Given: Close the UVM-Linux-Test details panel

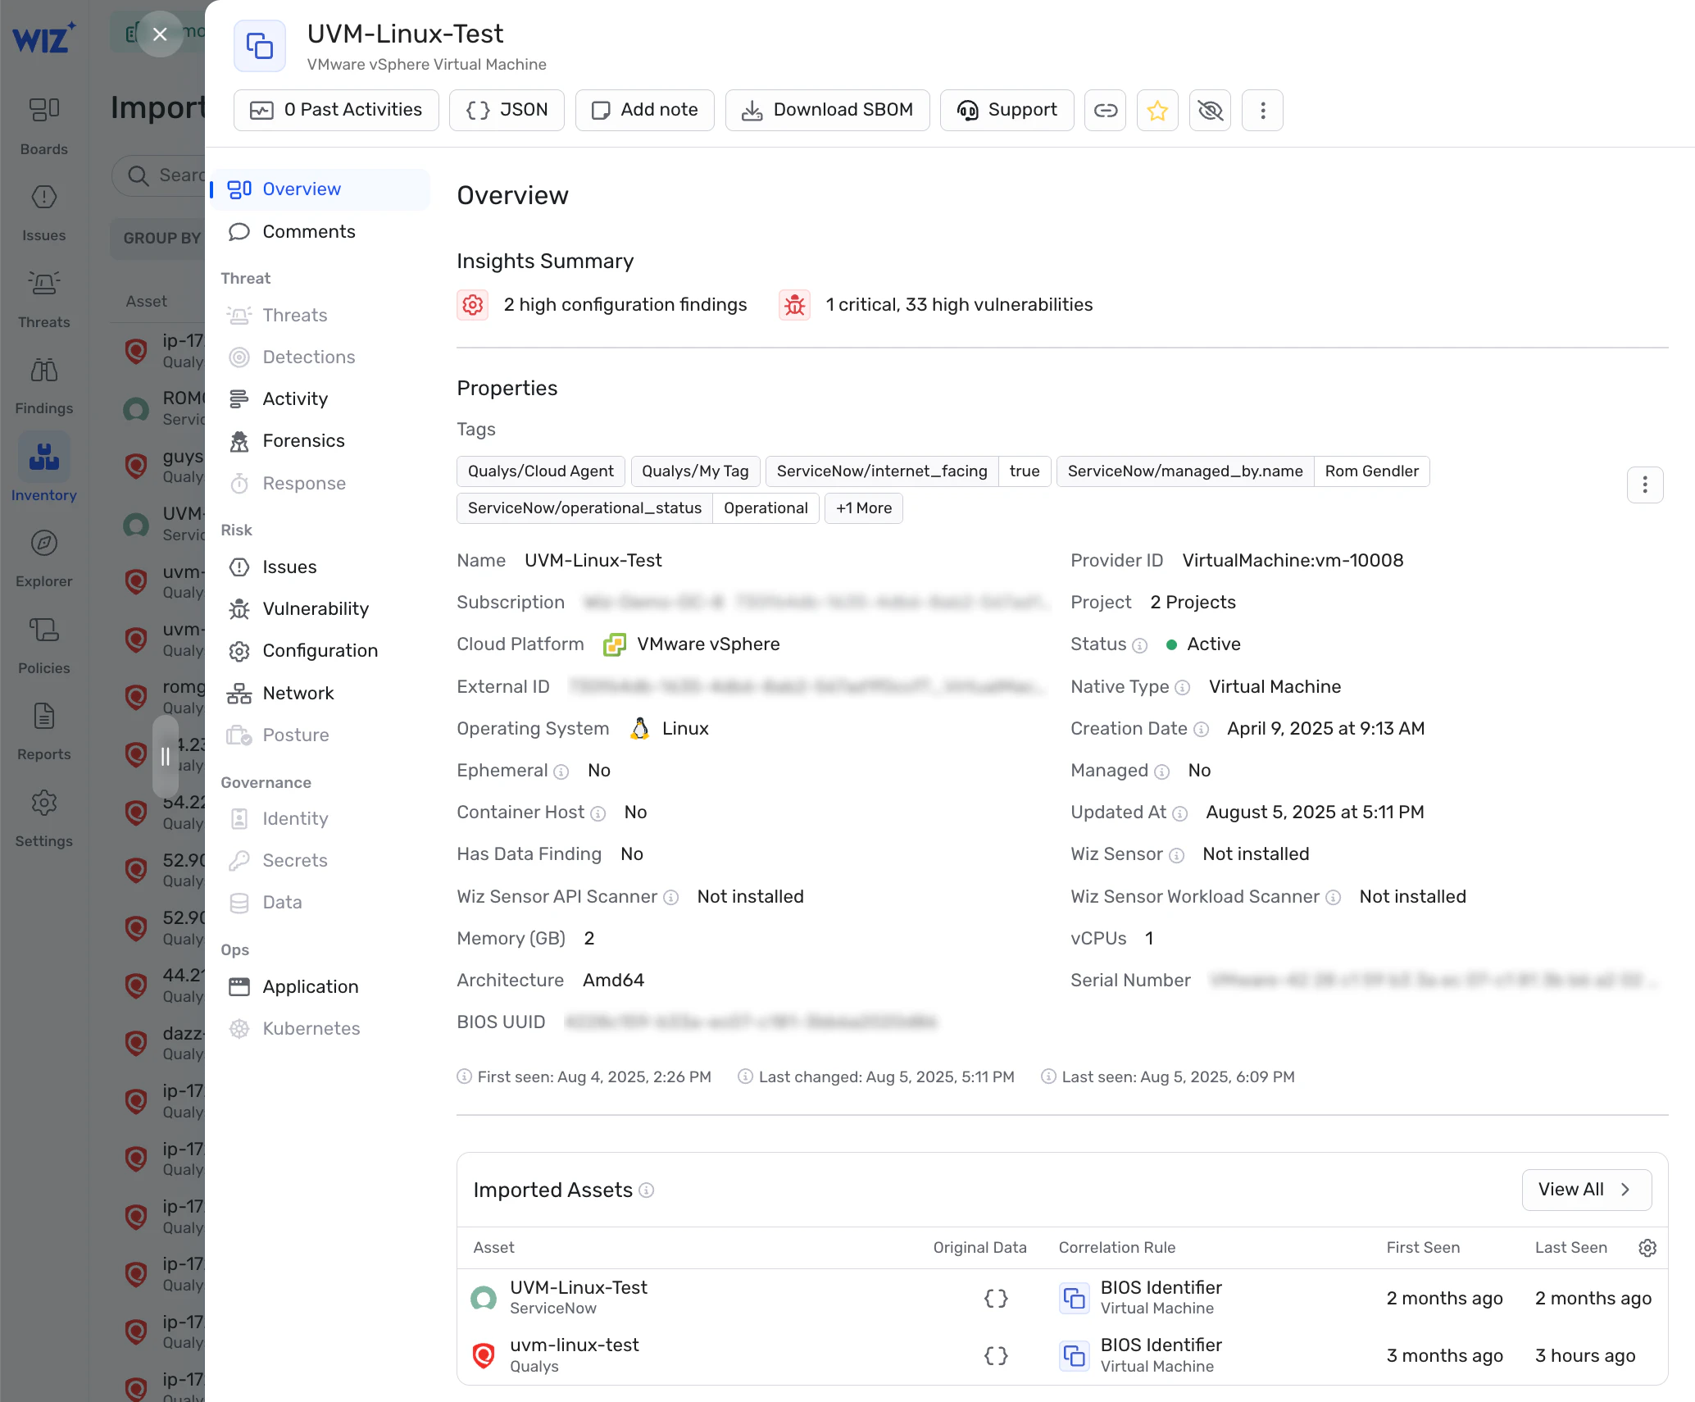Looking at the screenshot, I should pos(160,34).
